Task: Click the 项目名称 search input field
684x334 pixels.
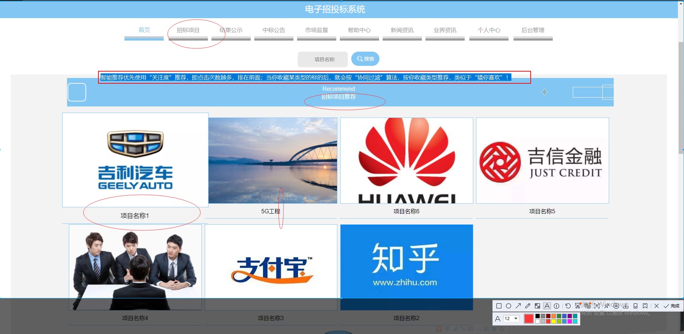Action: pyautogui.click(x=323, y=59)
